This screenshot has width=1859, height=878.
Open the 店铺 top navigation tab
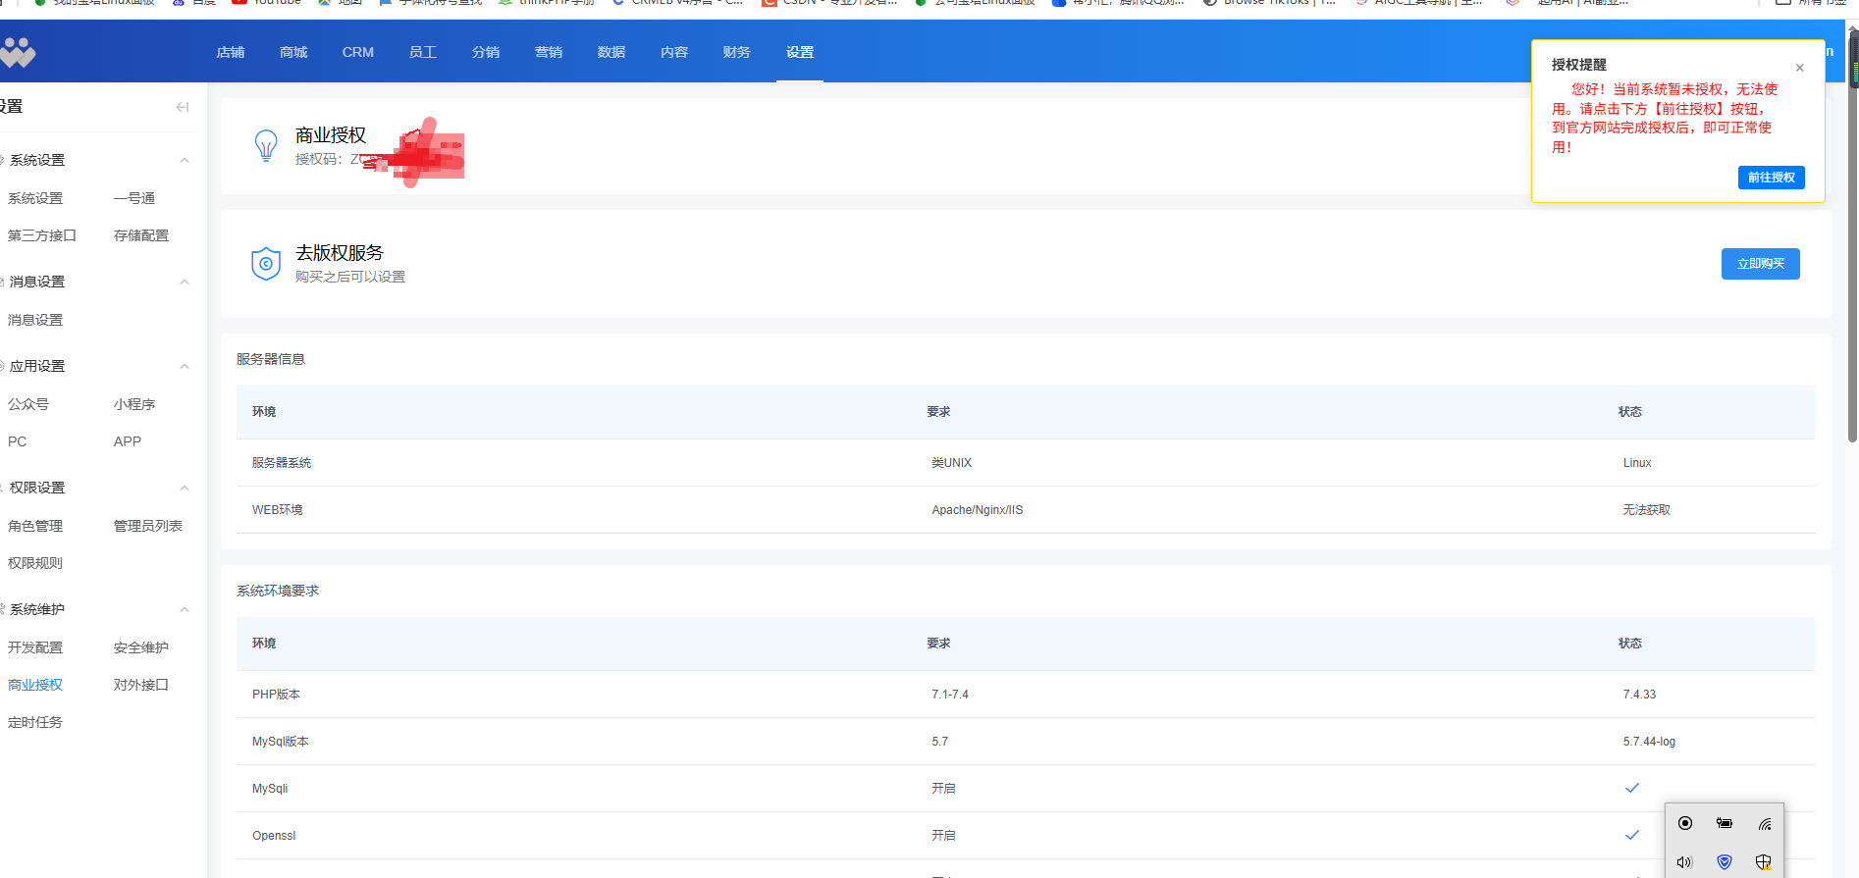(231, 52)
